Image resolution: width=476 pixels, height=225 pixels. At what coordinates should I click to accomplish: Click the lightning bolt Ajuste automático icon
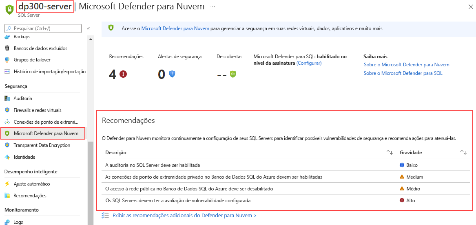coord(7,184)
